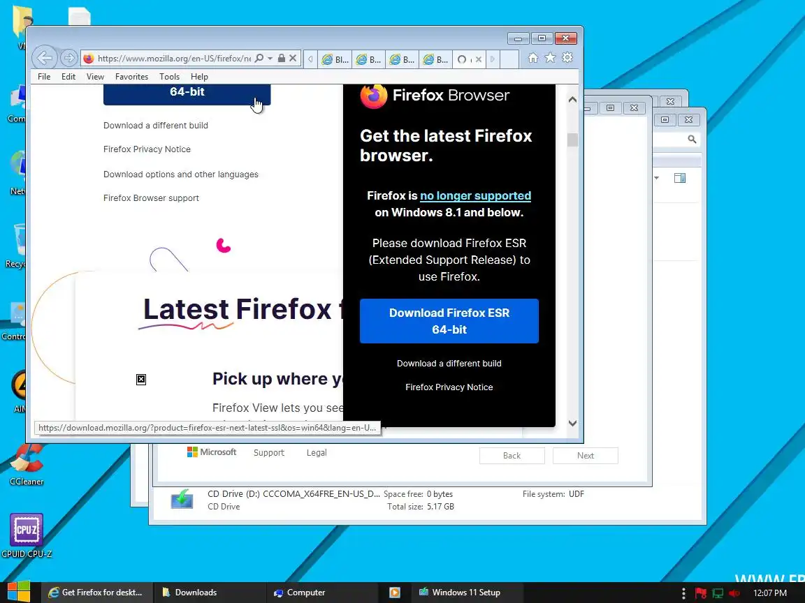Click the muted volume tray icon
This screenshot has height=603, width=805.
tap(734, 593)
